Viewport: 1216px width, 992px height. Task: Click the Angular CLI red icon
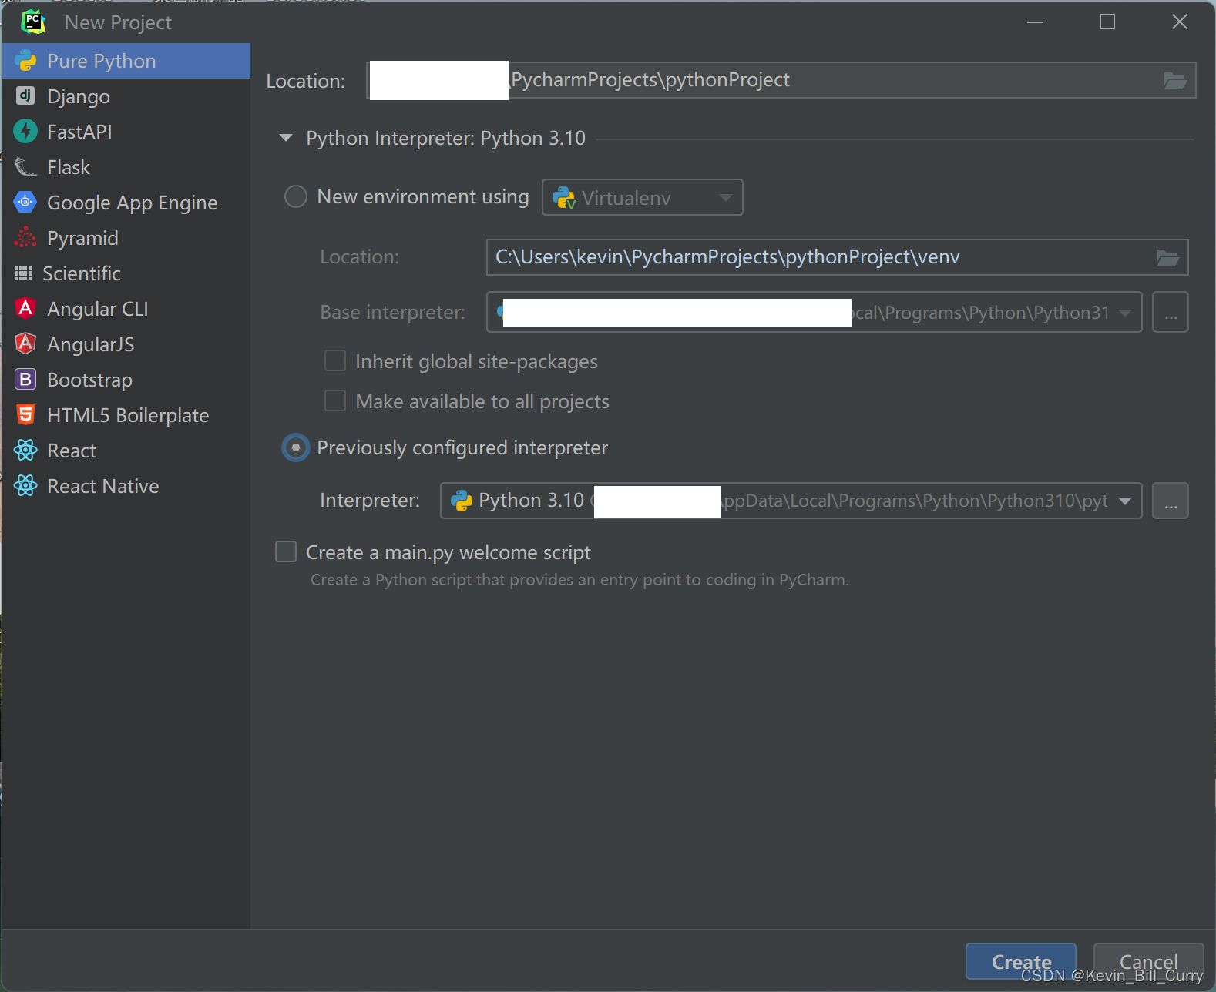click(x=25, y=308)
